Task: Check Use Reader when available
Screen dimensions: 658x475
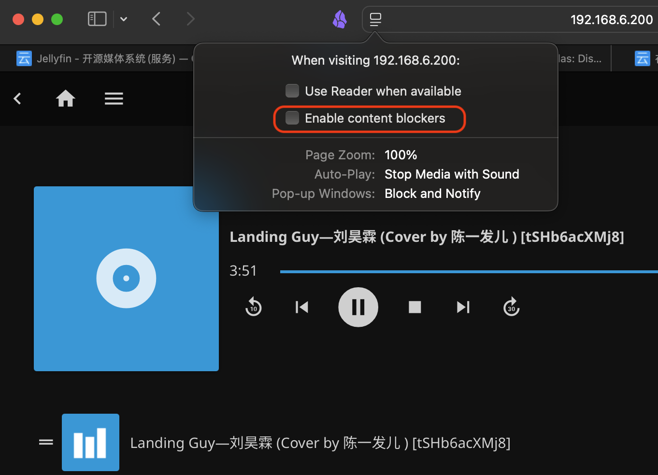Action: (x=292, y=91)
